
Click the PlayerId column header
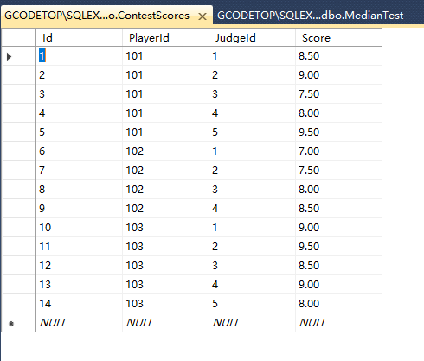[166, 38]
